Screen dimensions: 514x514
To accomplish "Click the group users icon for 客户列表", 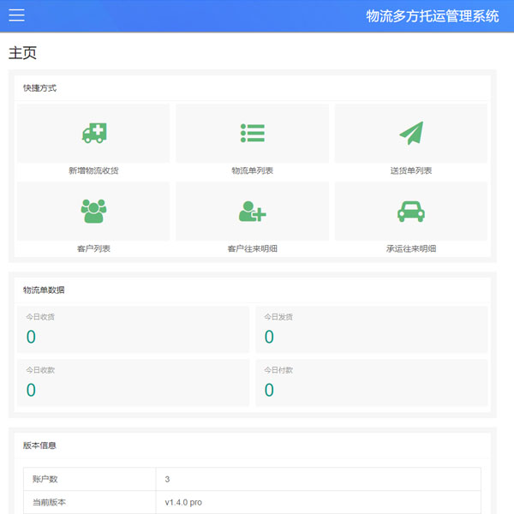I will (x=93, y=211).
